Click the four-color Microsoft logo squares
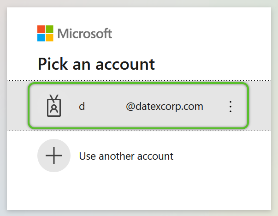This screenshot has width=278, height=216. tap(45, 33)
